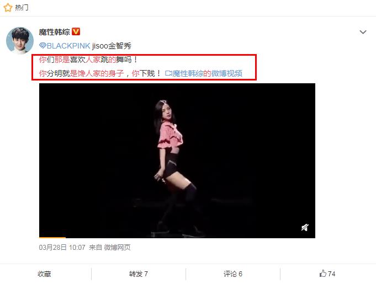Expand the post options chevron

click(x=363, y=32)
